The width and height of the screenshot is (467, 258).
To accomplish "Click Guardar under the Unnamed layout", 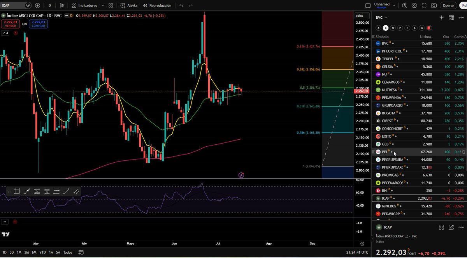I will [381, 7].
